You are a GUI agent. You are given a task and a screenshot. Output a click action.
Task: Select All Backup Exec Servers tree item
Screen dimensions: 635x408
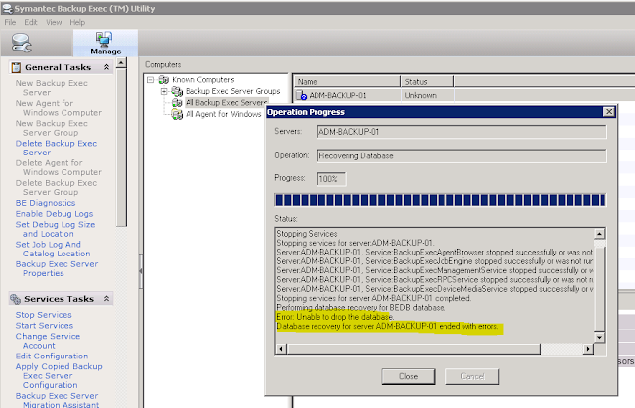click(226, 102)
